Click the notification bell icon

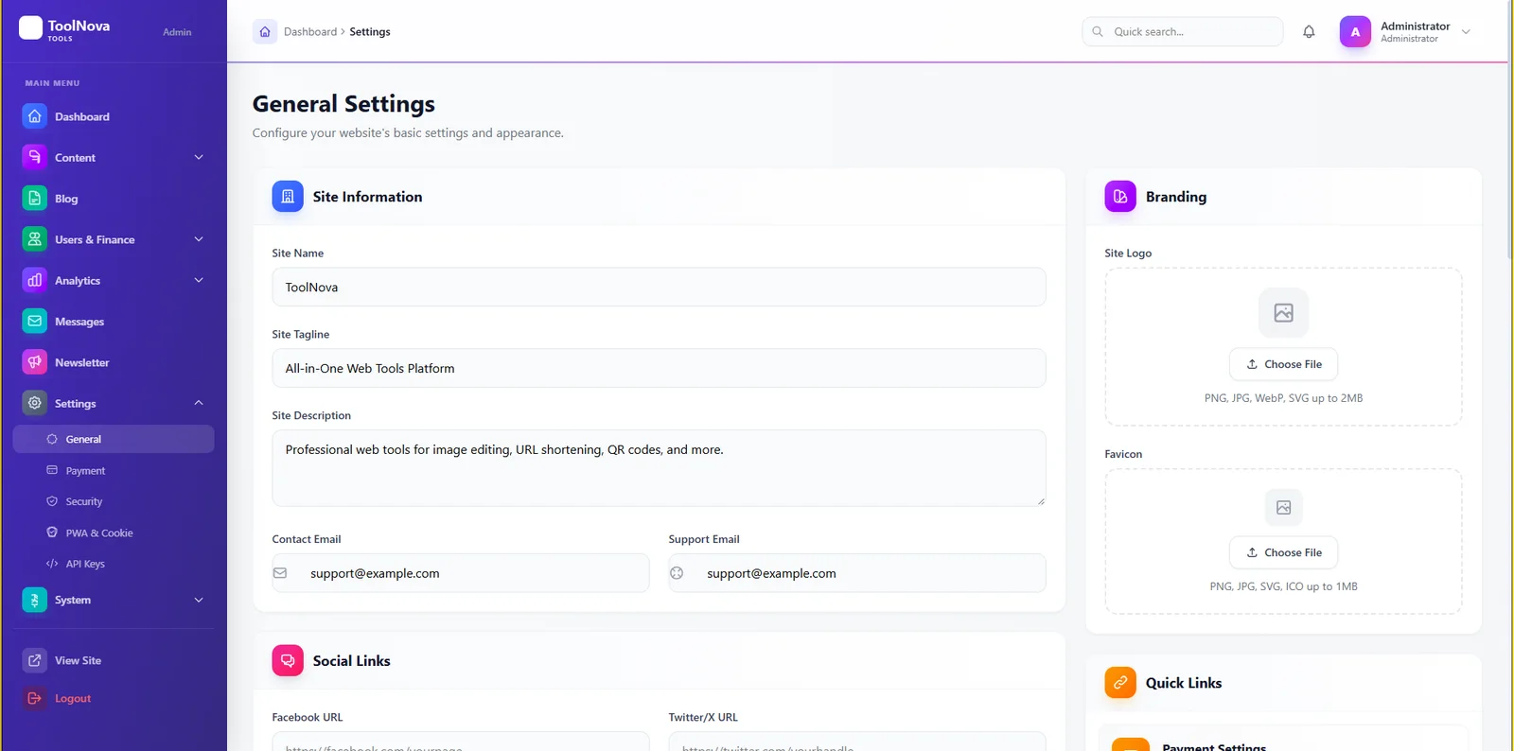point(1309,31)
